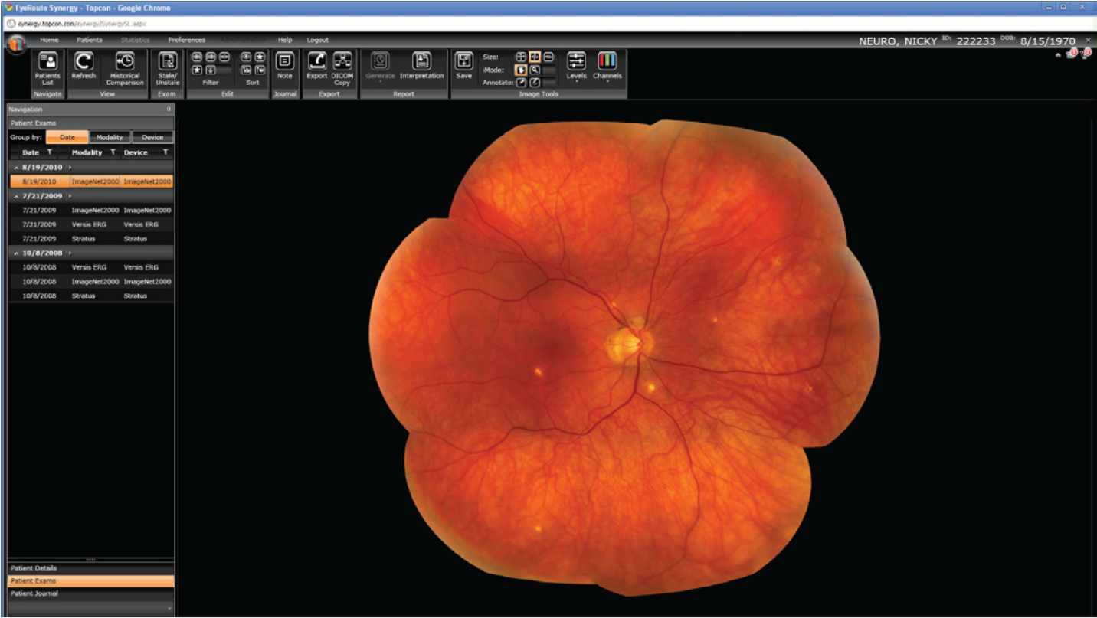The image size is (1097, 618).
Task: Open the Modality column filter icon
Action: point(113,152)
